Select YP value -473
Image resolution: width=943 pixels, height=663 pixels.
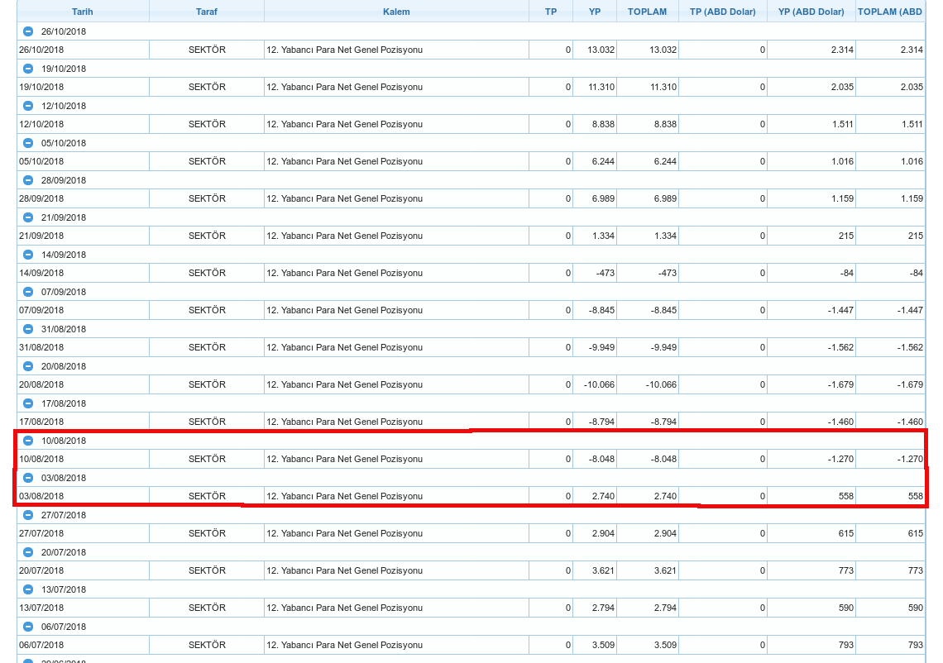pyautogui.click(x=595, y=274)
